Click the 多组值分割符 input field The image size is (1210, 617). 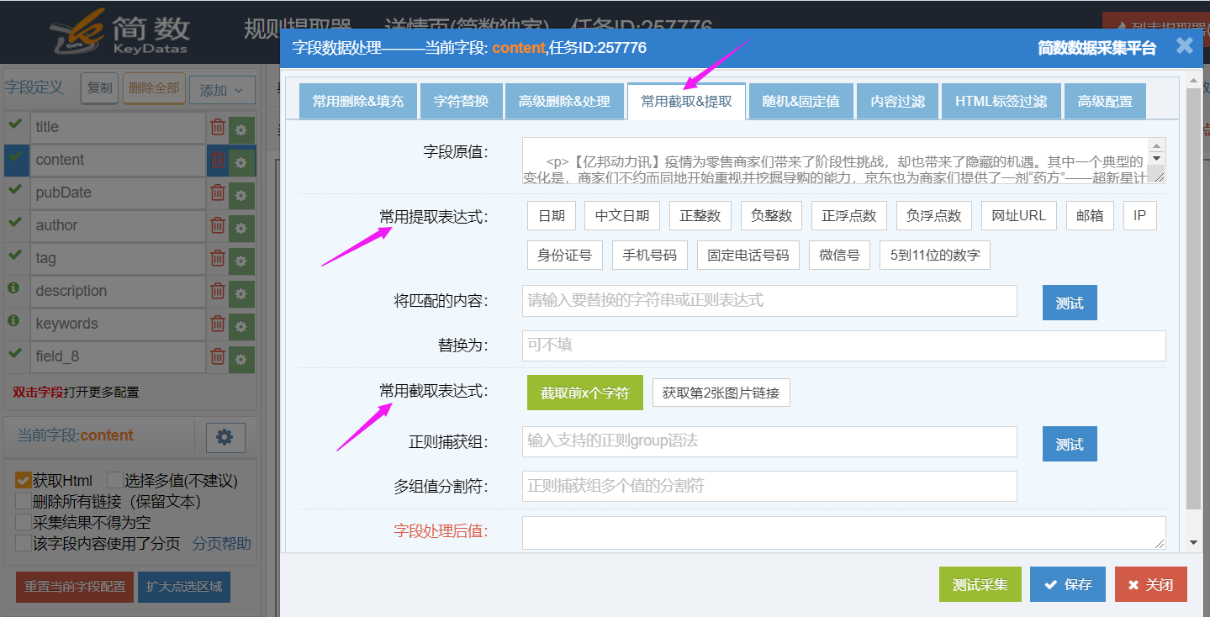click(x=769, y=486)
